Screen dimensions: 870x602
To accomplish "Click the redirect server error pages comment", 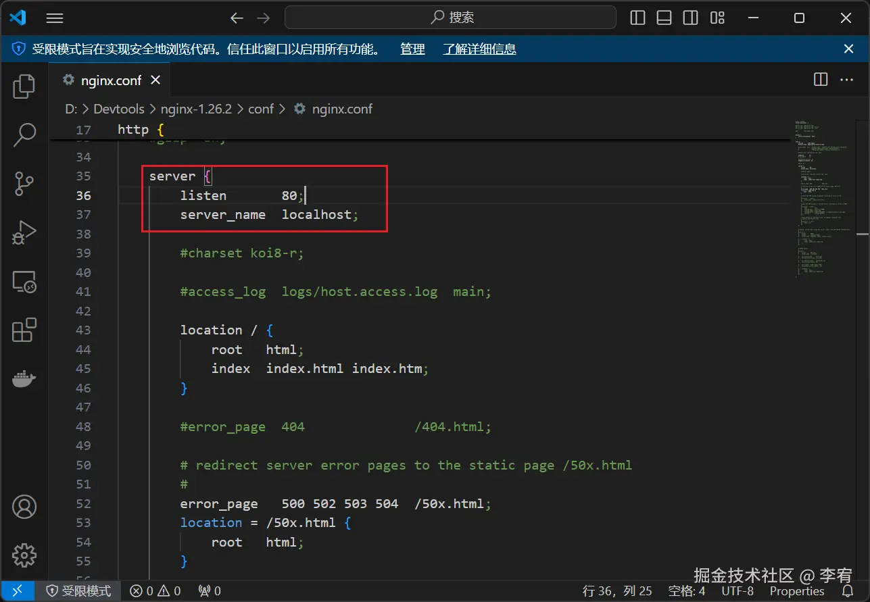I will pos(406,466).
